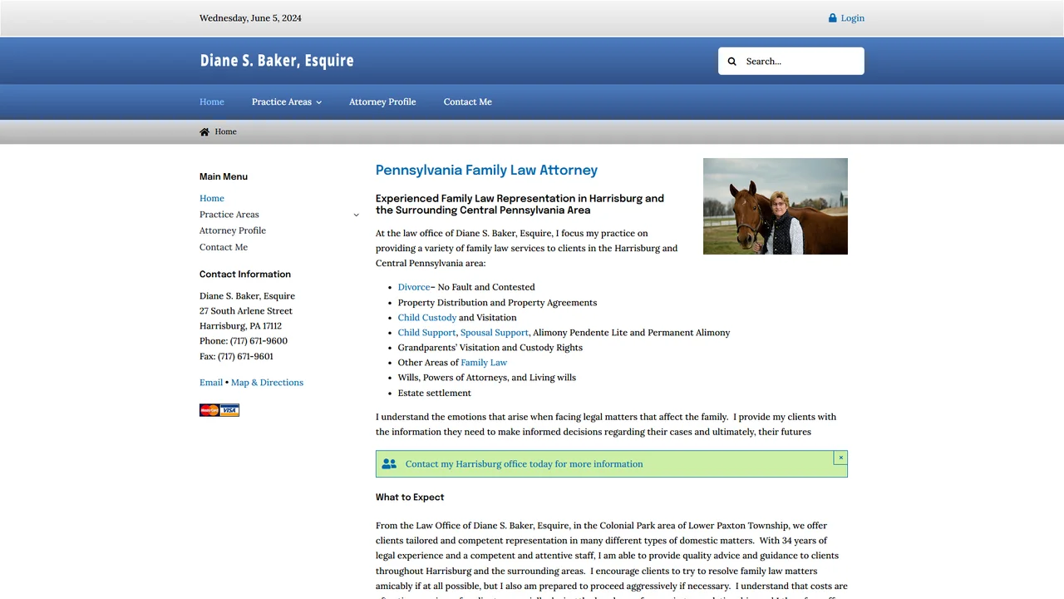Click the Estate settlement list item
Screen dimensions: 1064x599
[435, 394]
